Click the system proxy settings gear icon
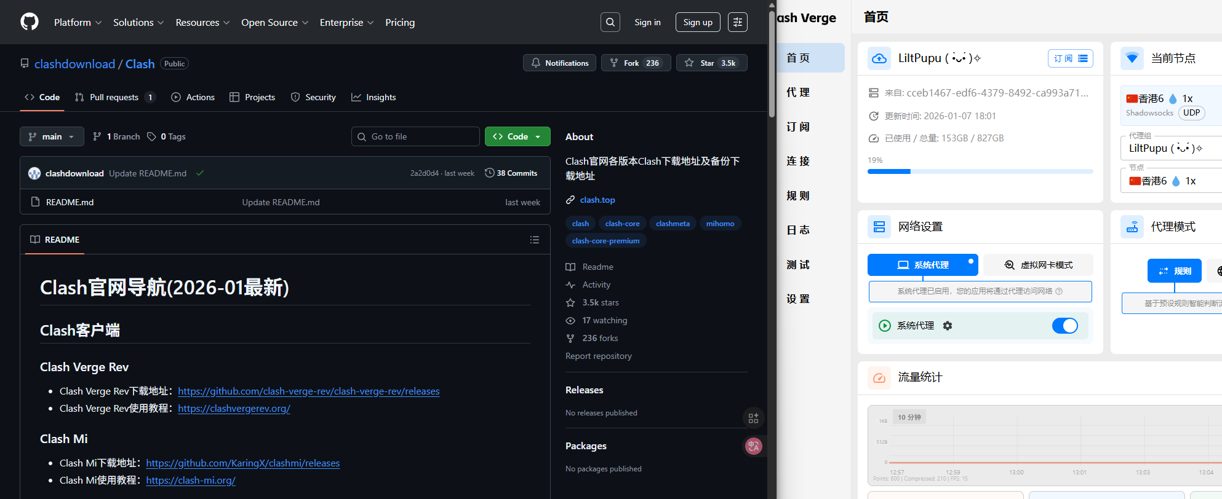 (948, 326)
